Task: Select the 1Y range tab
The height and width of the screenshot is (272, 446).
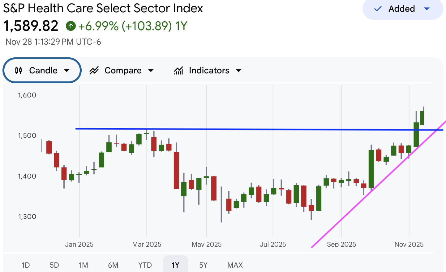Action: pyautogui.click(x=175, y=265)
